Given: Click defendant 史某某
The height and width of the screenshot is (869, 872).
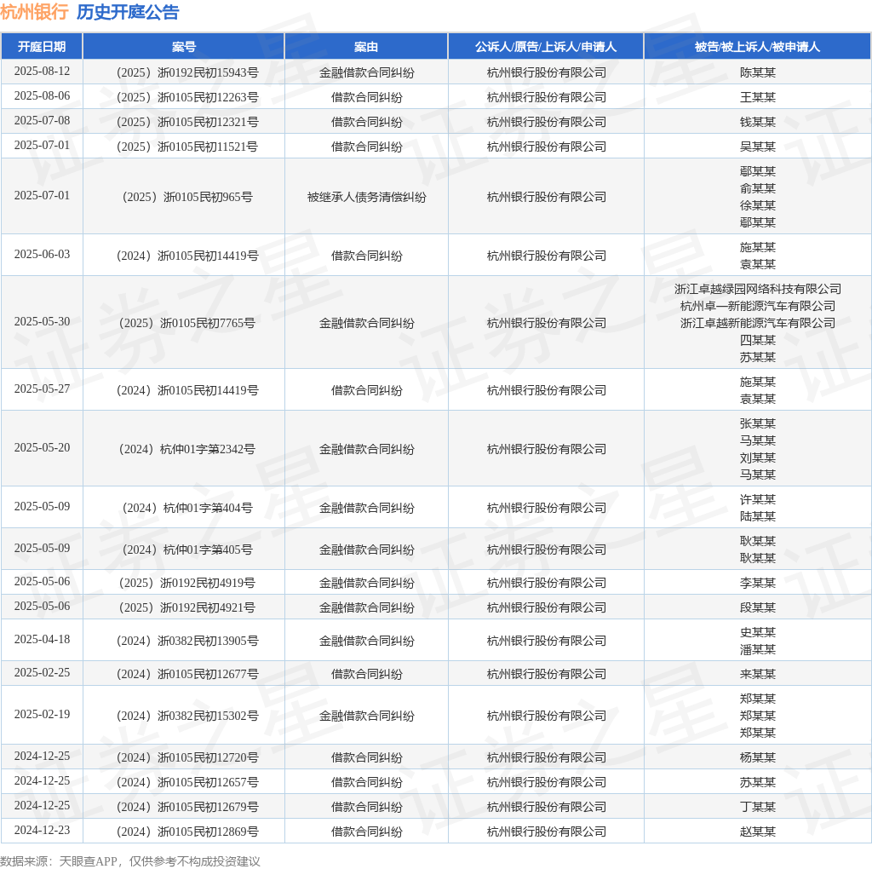Looking at the screenshot, I should pos(757,632).
